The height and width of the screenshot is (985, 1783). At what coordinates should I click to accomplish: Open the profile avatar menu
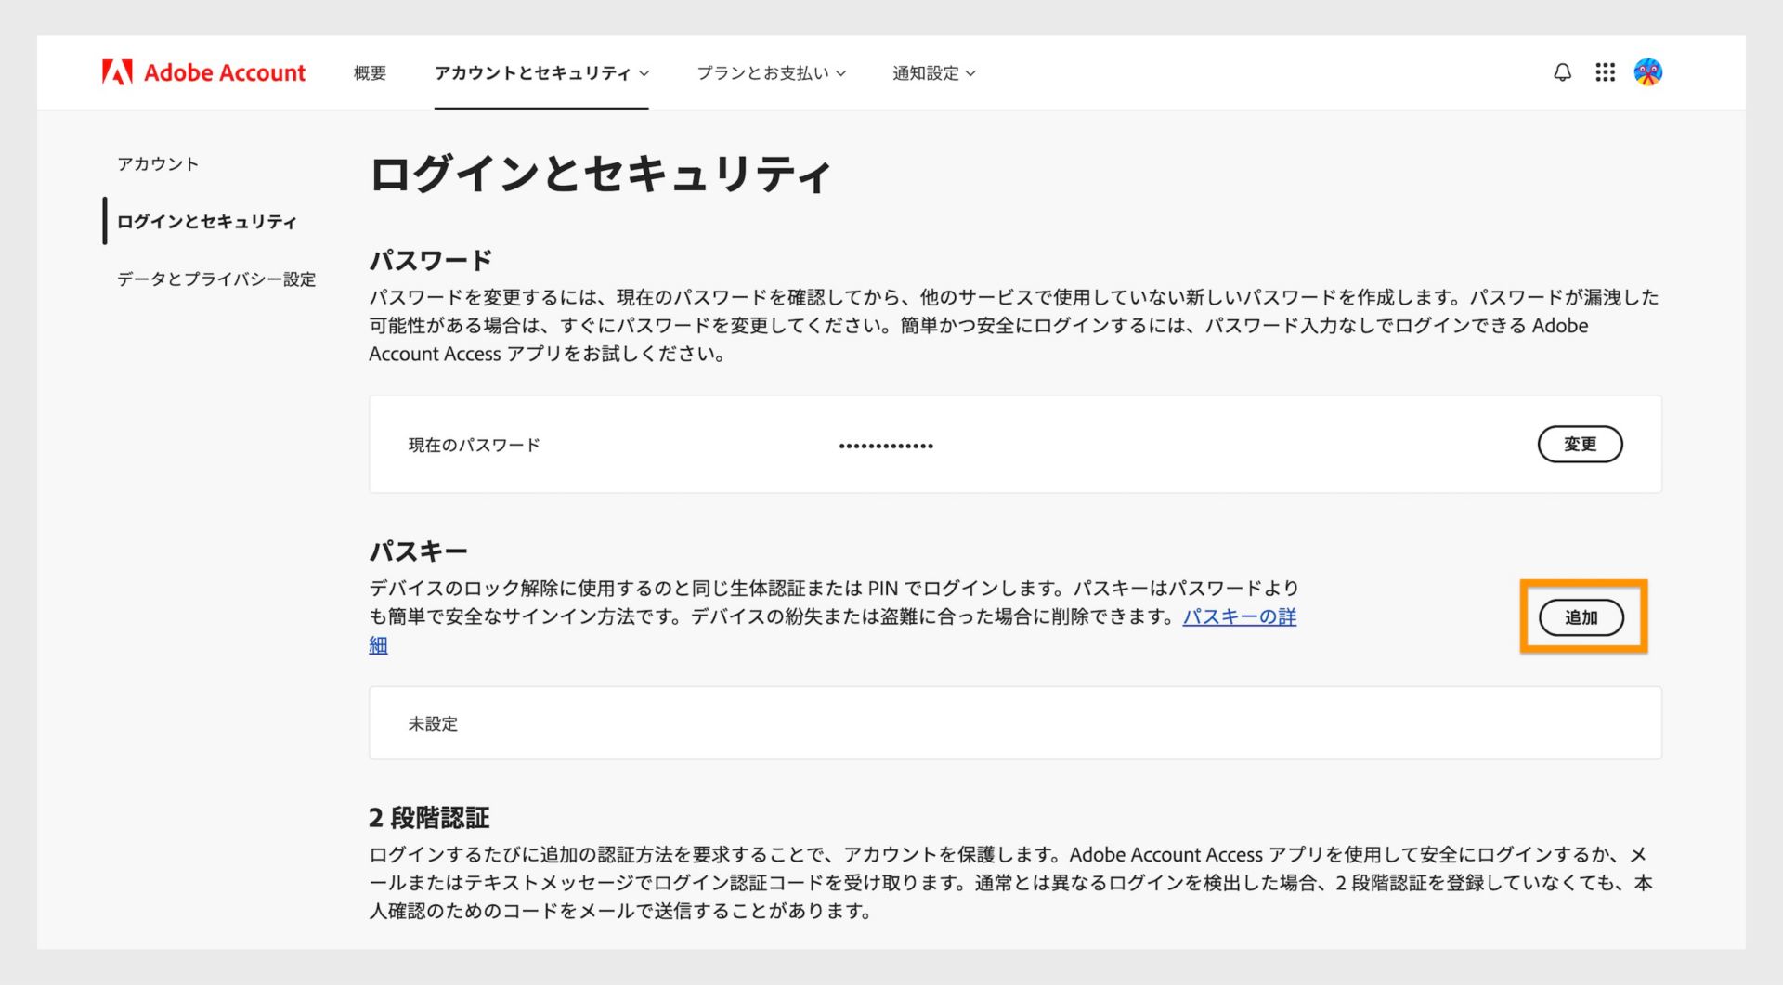coord(1649,71)
